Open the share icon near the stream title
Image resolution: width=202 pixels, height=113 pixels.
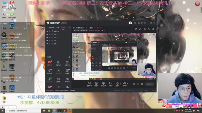(153, 29)
